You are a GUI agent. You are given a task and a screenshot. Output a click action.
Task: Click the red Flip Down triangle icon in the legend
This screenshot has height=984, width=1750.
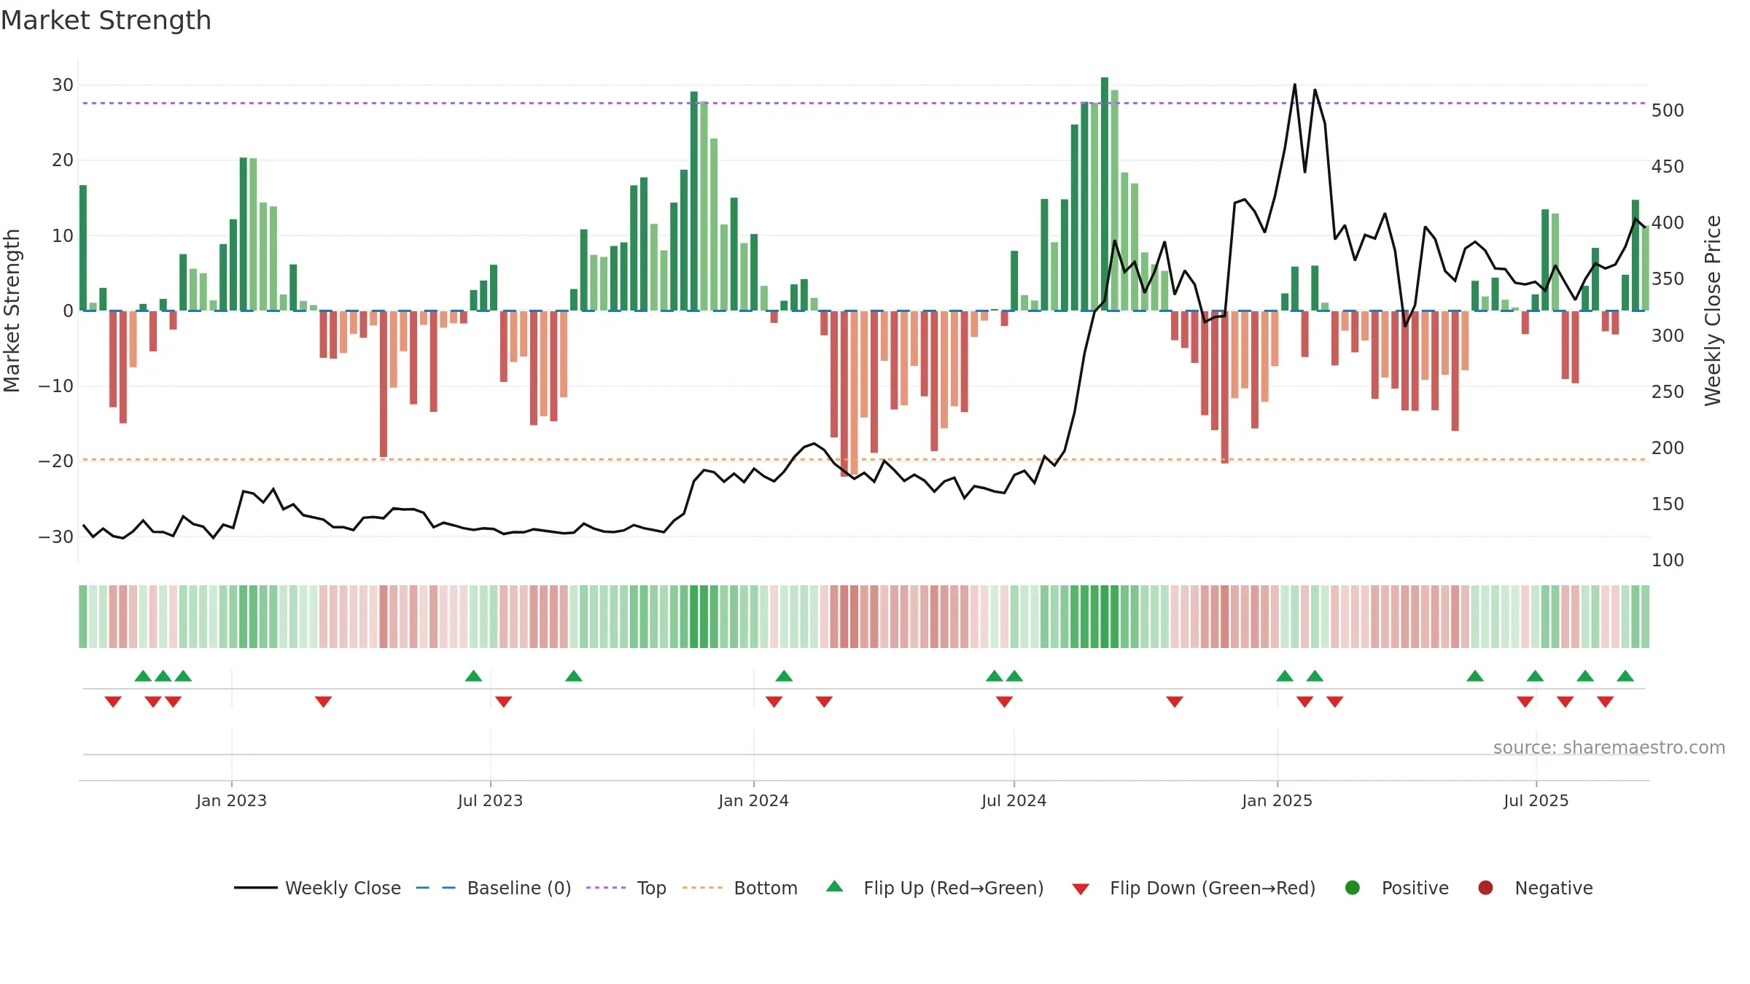pos(1081,889)
